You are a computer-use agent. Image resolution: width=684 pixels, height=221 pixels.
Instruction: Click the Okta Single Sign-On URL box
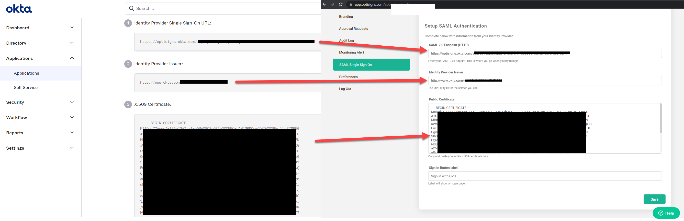(x=228, y=42)
